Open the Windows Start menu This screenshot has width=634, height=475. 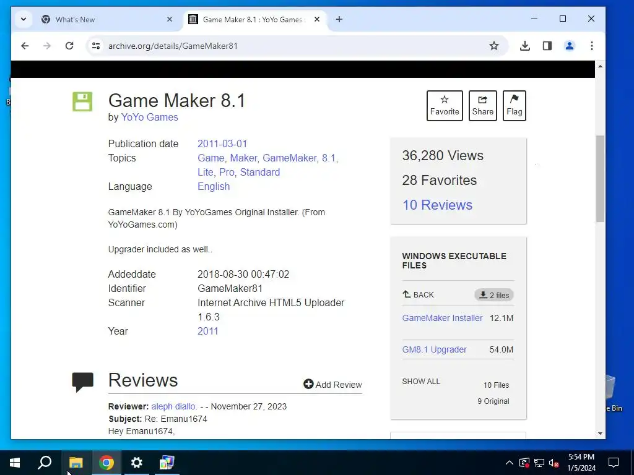(x=15, y=463)
